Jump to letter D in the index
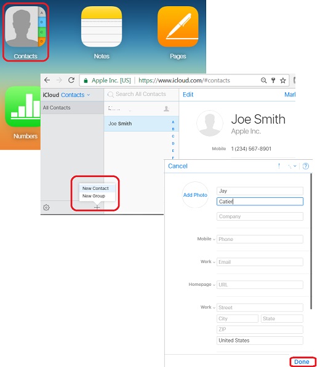Image resolution: width=320 pixels, height=367 pixels. tap(173, 143)
